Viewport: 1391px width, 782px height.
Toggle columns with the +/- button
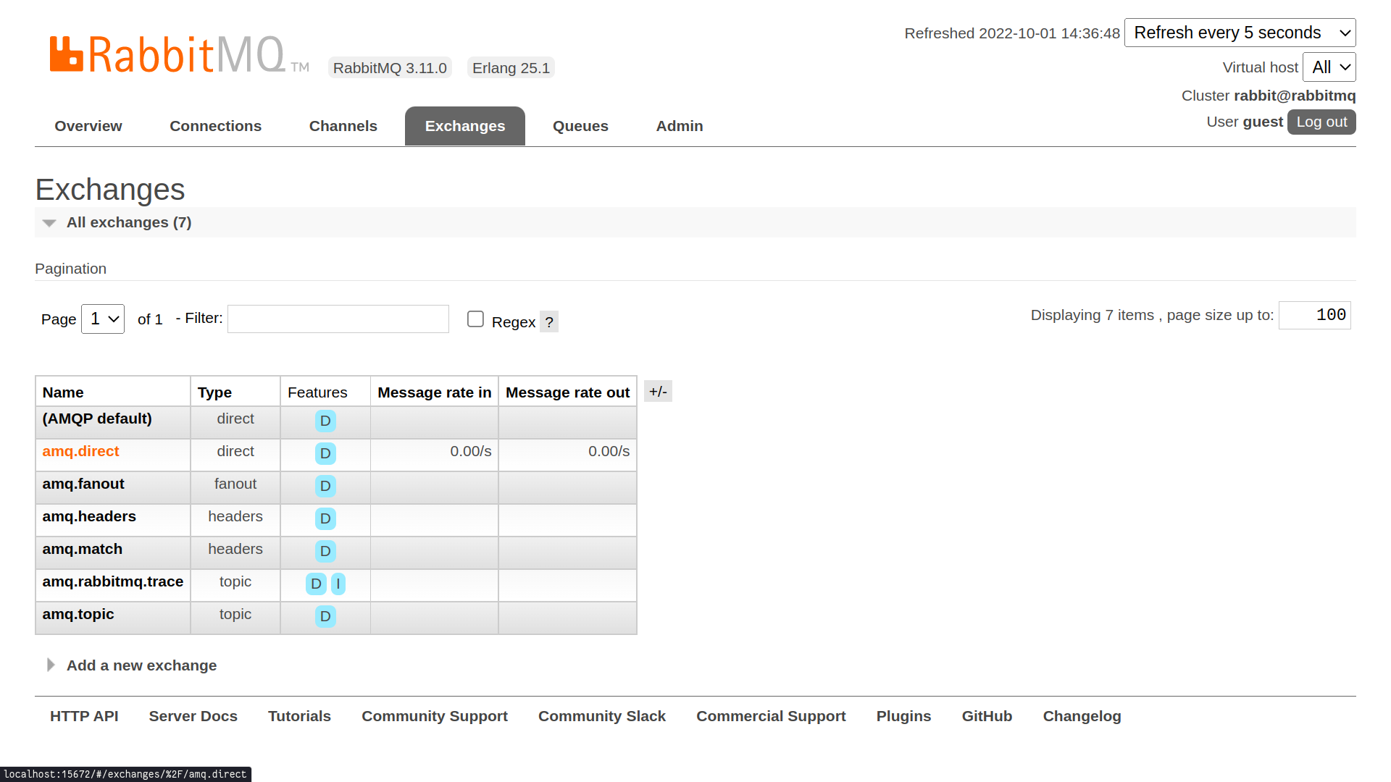(658, 392)
